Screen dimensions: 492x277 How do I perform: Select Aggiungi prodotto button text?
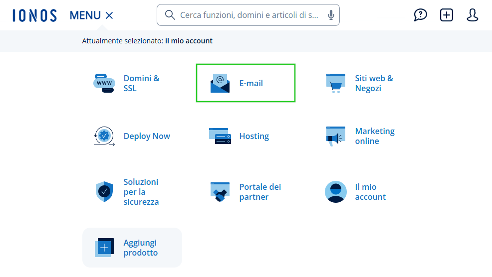click(x=141, y=248)
